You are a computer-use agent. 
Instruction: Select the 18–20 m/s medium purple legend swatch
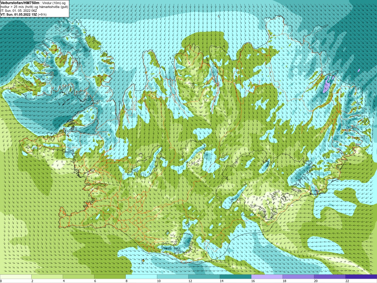click(298, 277)
